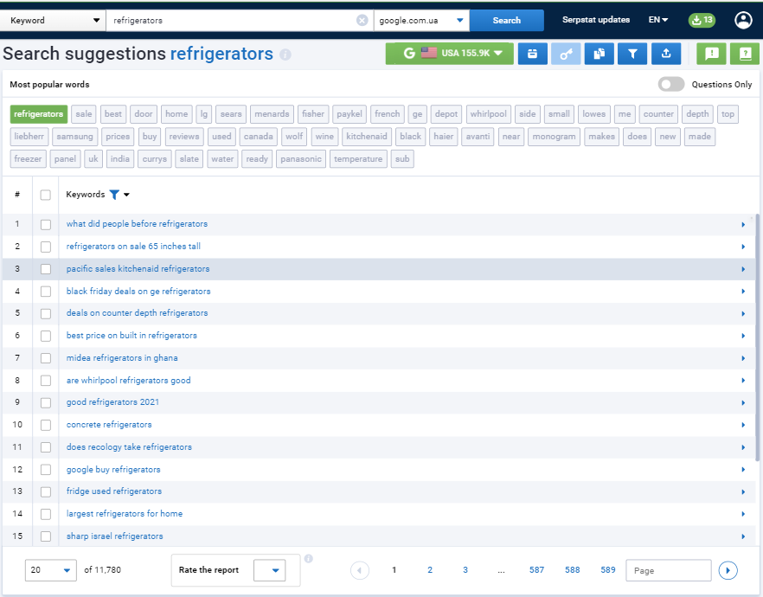Viewport: 763px width, 597px height.
Task: Click the table vertical scrollbar
Action: pos(757,337)
